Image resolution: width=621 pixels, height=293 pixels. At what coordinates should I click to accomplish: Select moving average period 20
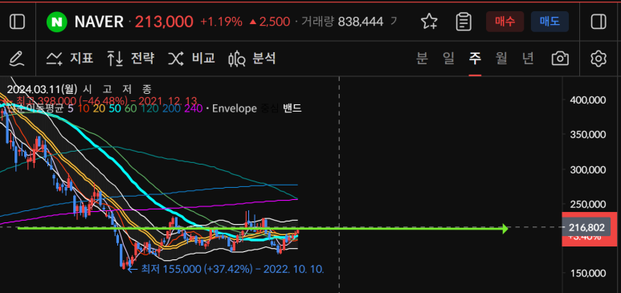click(100, 108)
